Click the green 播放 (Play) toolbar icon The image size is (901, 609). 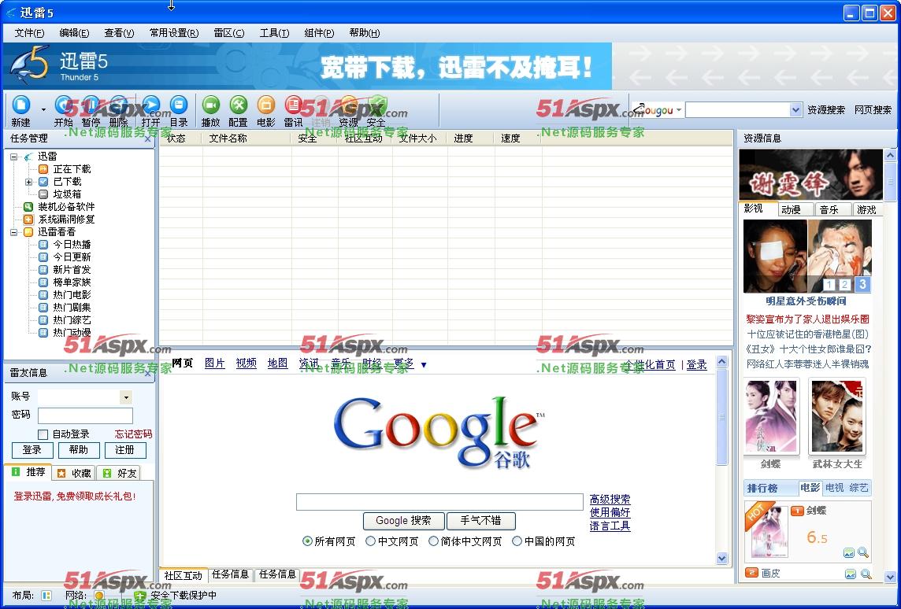[211, 105]
